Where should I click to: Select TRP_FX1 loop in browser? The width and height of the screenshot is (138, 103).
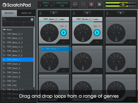coord(18,81)
